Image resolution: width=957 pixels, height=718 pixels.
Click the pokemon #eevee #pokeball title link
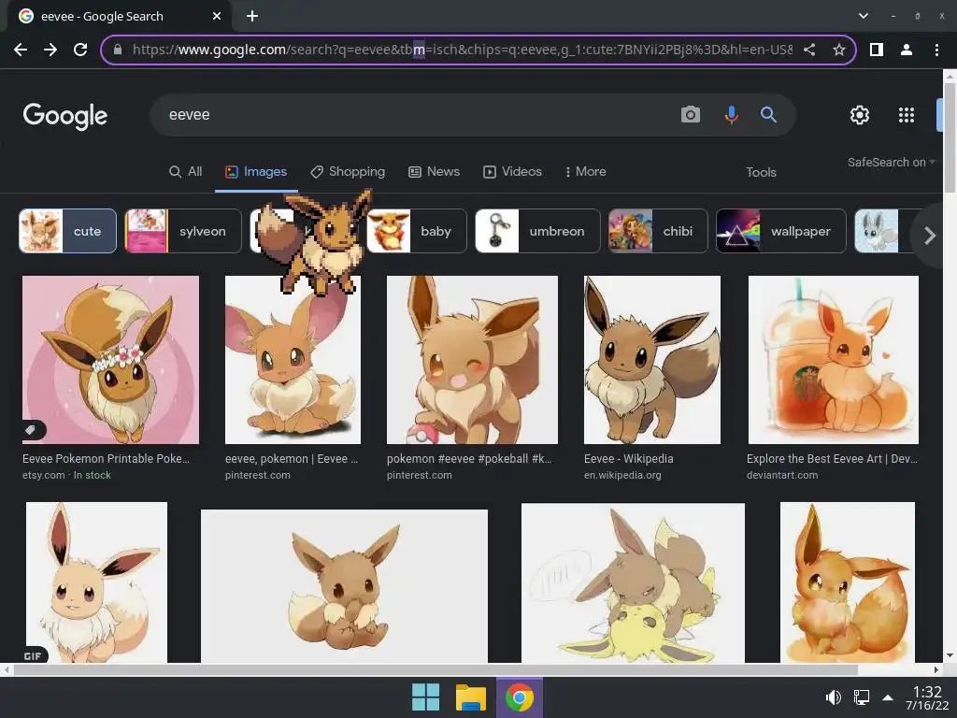click(469, 458)
